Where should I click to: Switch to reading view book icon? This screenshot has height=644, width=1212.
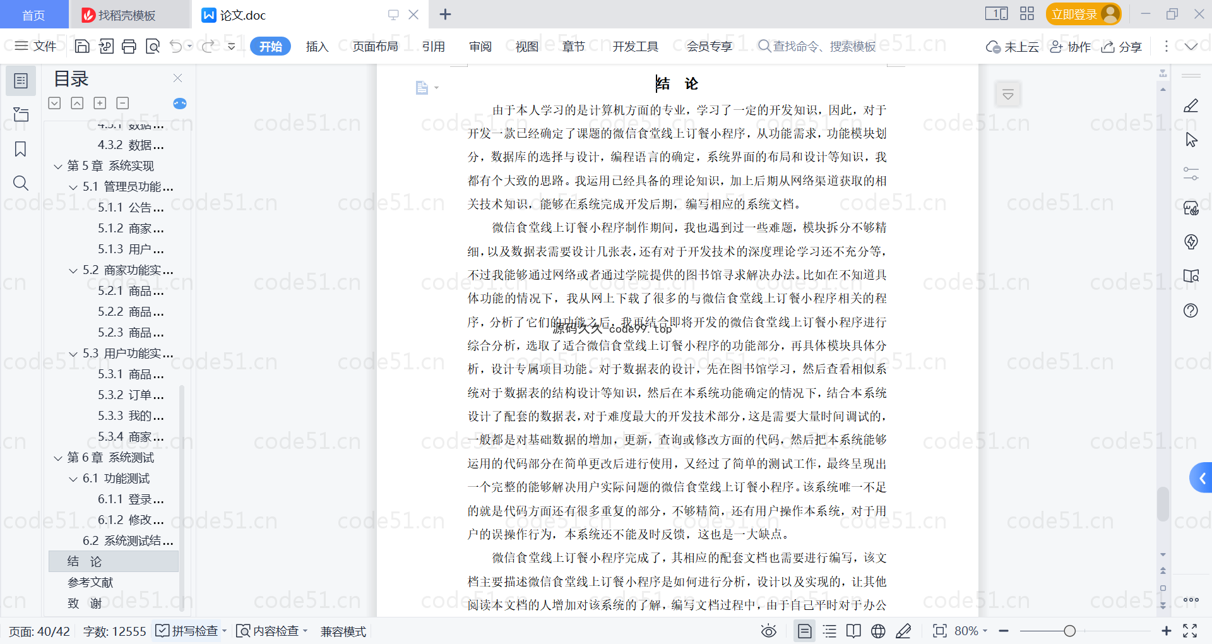click(x=853, y=631)
